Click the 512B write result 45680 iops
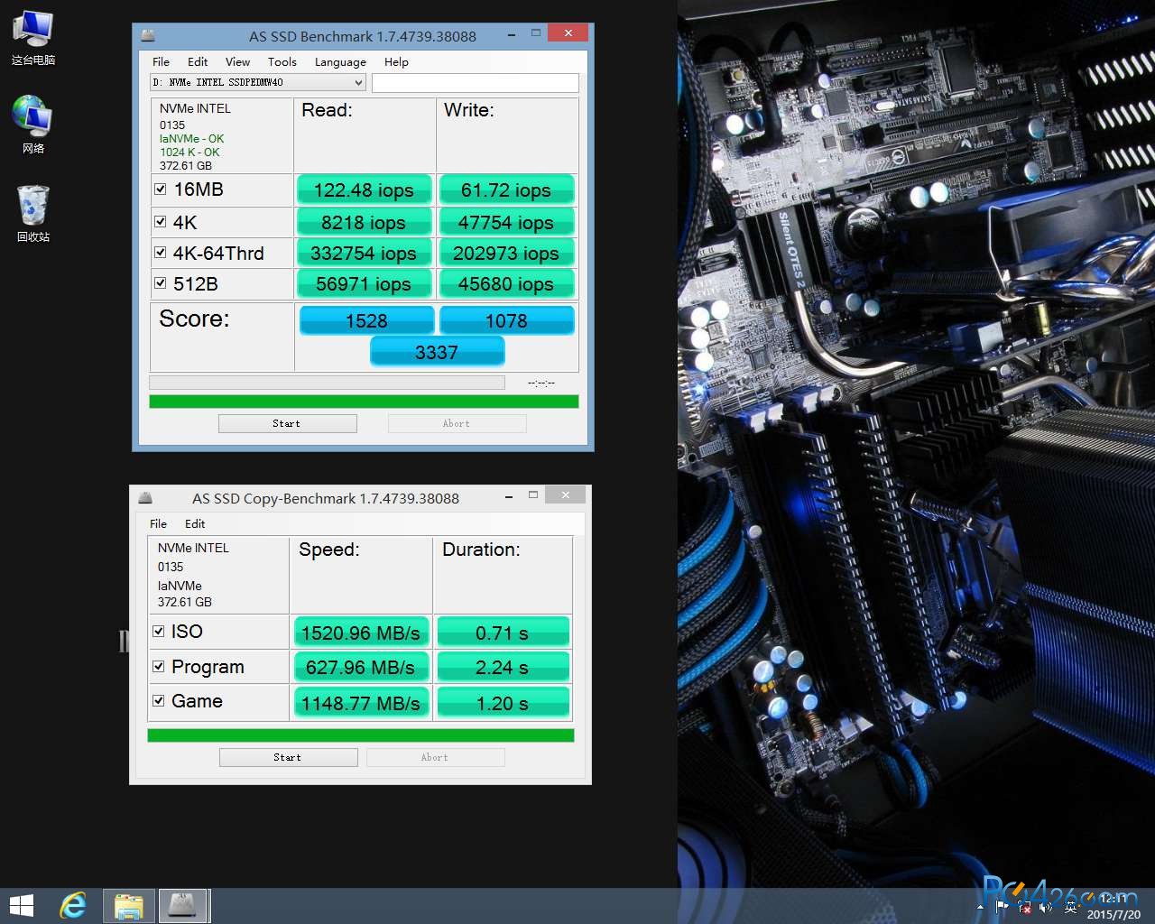 (505, 284)
